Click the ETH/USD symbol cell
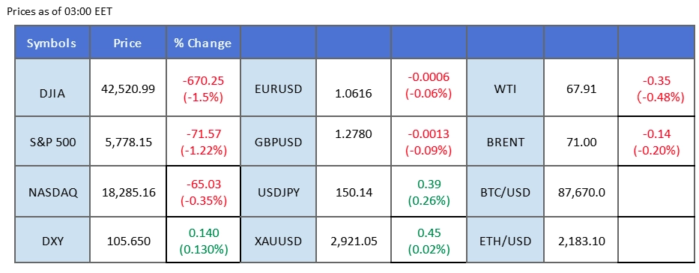This screenshot has width=699, height=273. 505,241
